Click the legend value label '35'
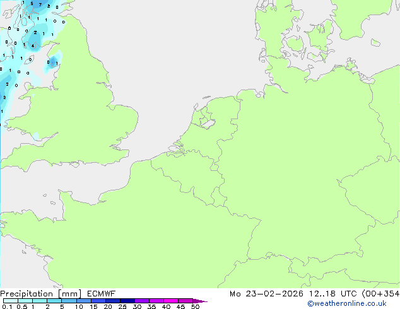The image size is (400, 309). coord(151,306)
